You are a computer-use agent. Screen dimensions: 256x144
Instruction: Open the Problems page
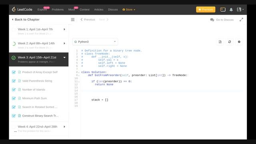pos(58,10)
